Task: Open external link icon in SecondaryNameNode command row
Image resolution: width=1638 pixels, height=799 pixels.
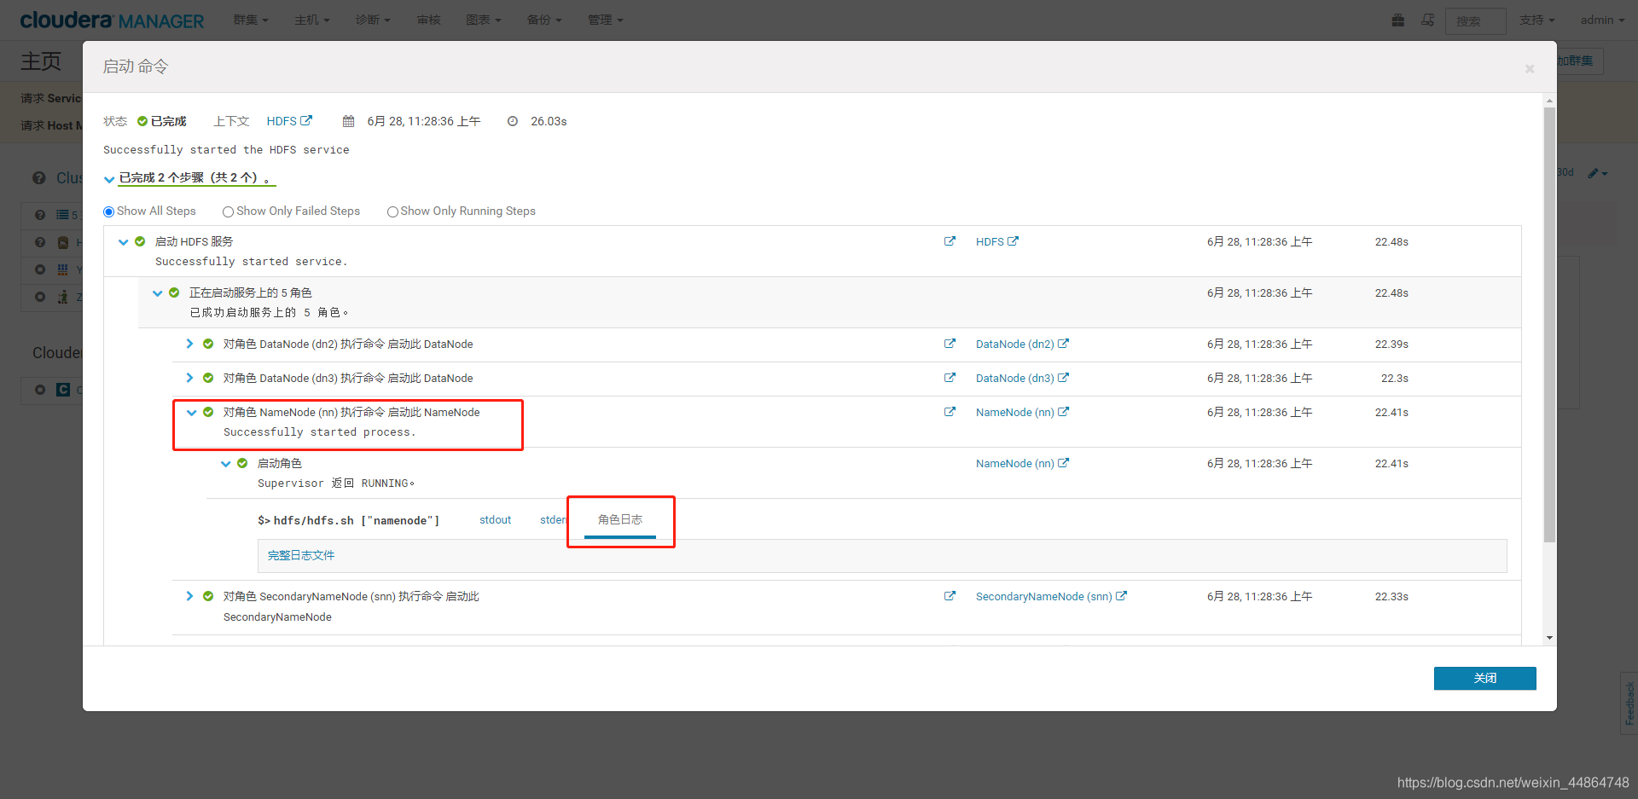Action: pyautogui.click(x=950, y=596)
